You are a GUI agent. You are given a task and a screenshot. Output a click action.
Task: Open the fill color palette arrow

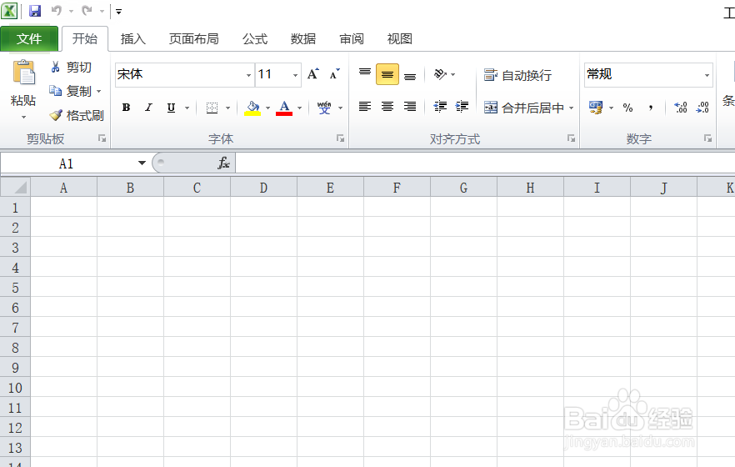pyautogui.click(x=267, y=108)
